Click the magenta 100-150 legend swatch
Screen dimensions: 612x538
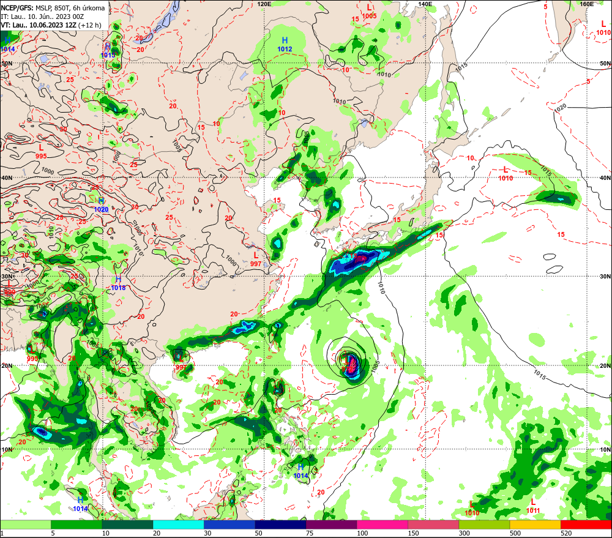[x=382, y=525]
